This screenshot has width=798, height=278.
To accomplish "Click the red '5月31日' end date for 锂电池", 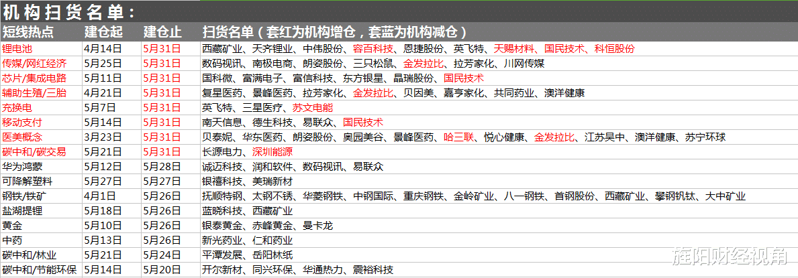I will click(x=162, y=50).
